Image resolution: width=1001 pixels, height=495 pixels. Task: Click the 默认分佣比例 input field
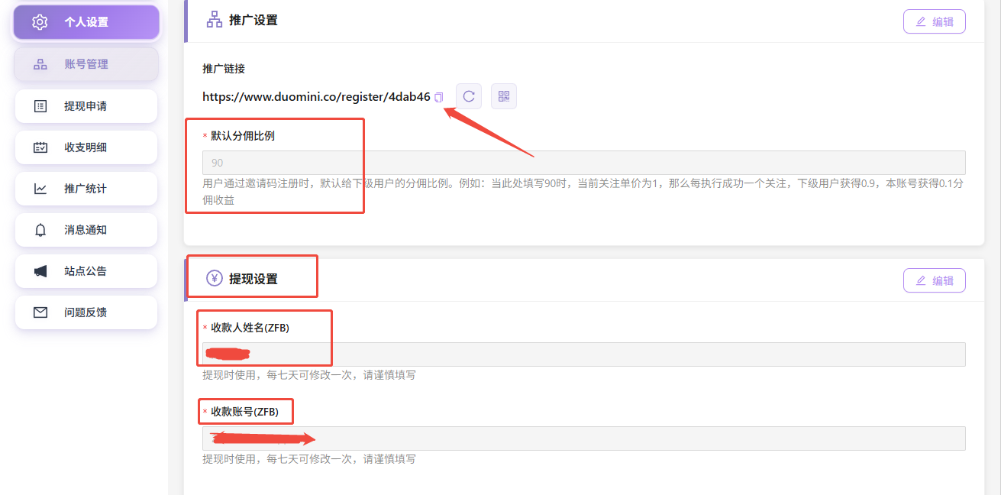tap(583, 163)
